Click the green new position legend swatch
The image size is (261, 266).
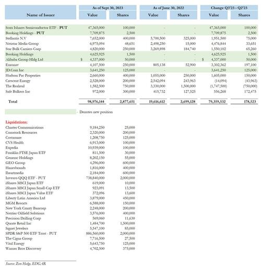(x=40, y=112)
